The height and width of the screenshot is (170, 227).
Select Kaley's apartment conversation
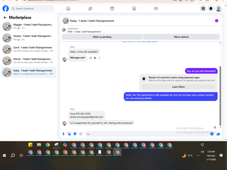29,72
